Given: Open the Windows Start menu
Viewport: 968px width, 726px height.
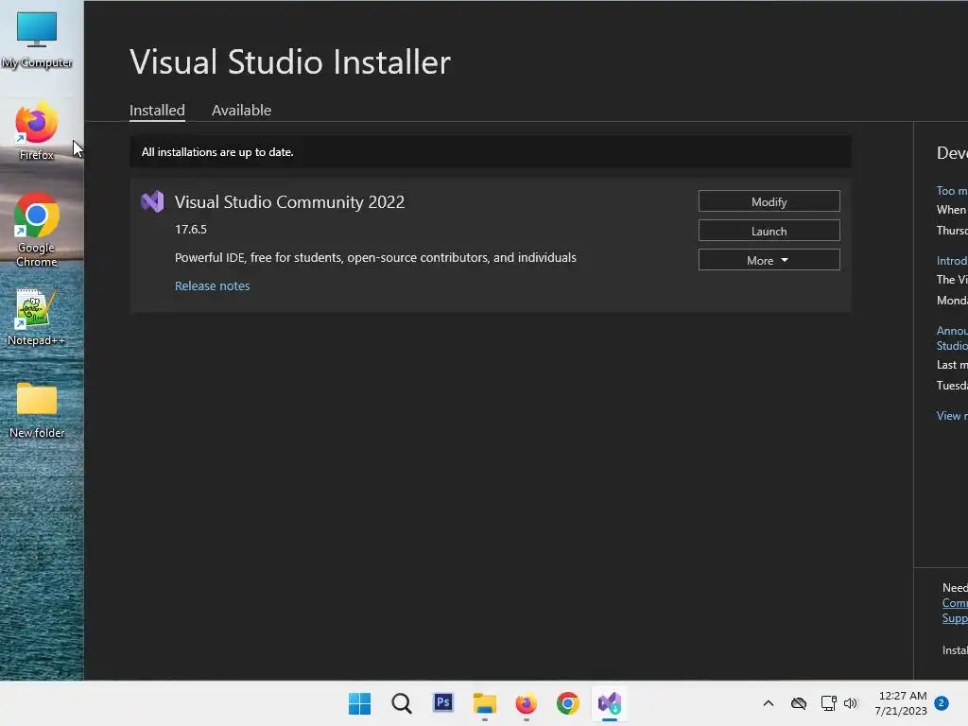Looking at the screenshot, I should tap(359, 703).
